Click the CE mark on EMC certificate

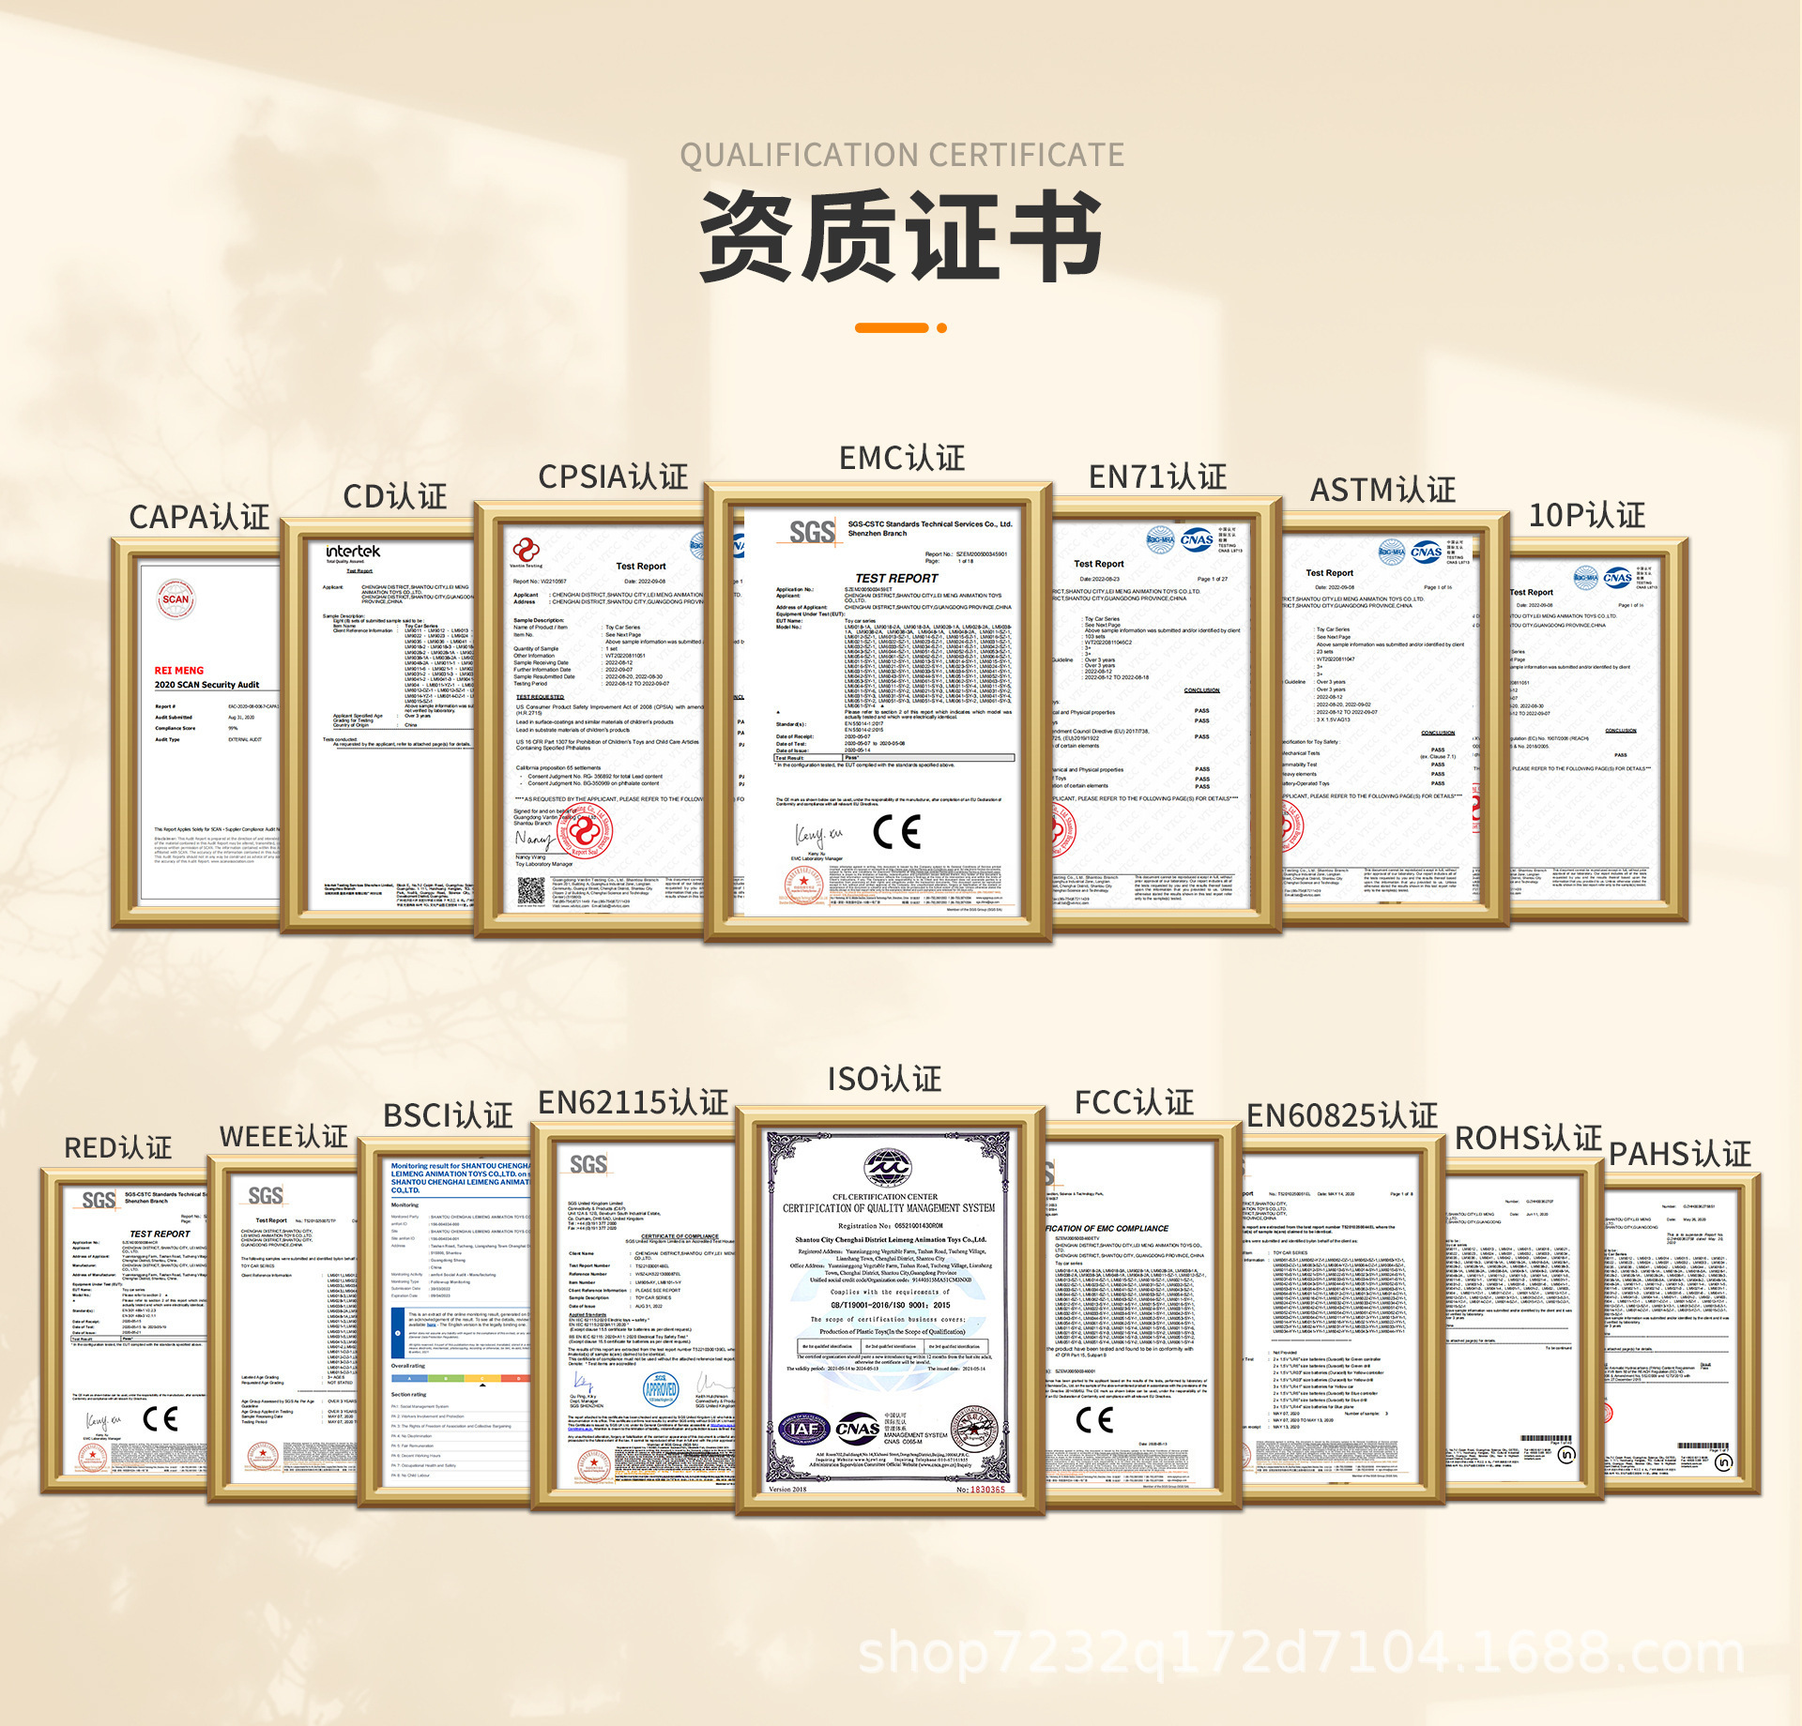896,831
